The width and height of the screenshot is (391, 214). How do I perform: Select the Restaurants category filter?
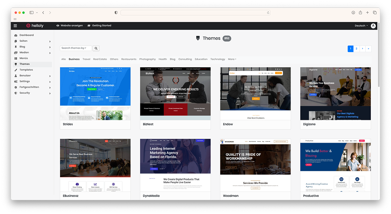coord(129,59)
